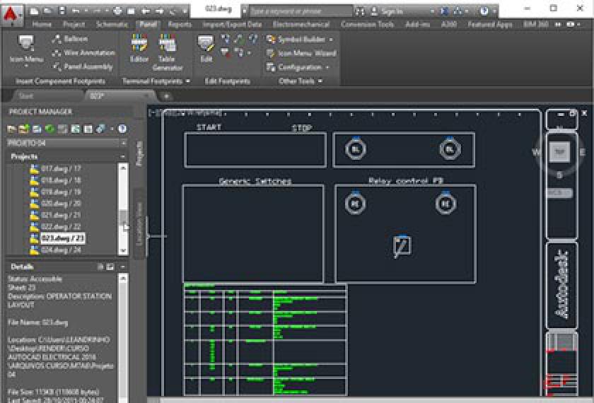Viewport: 594px width, 403px height.
Task: Expand the Configuration dropdown
Action: tap(327, 67)
